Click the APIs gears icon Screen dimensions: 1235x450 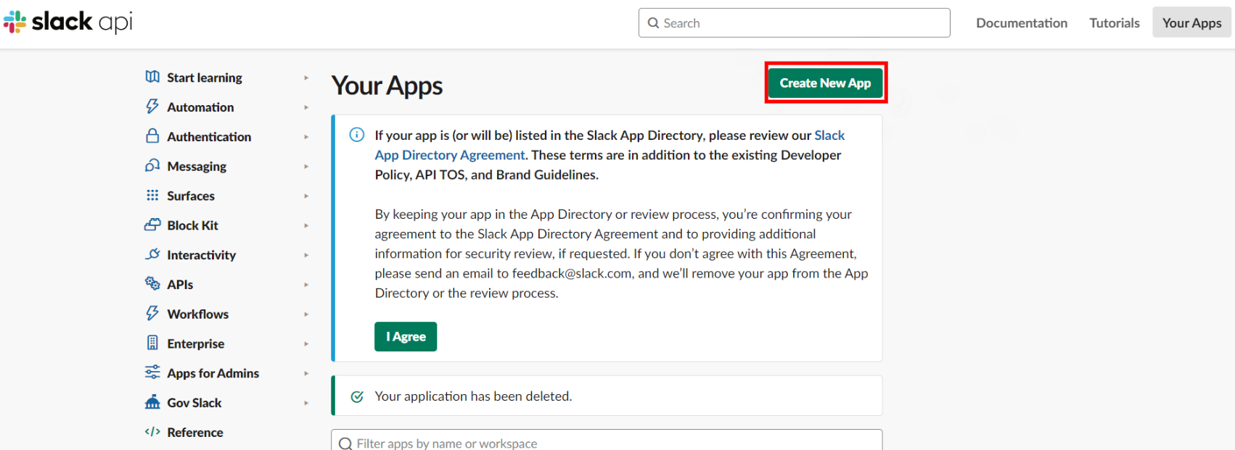click(152, 283)
